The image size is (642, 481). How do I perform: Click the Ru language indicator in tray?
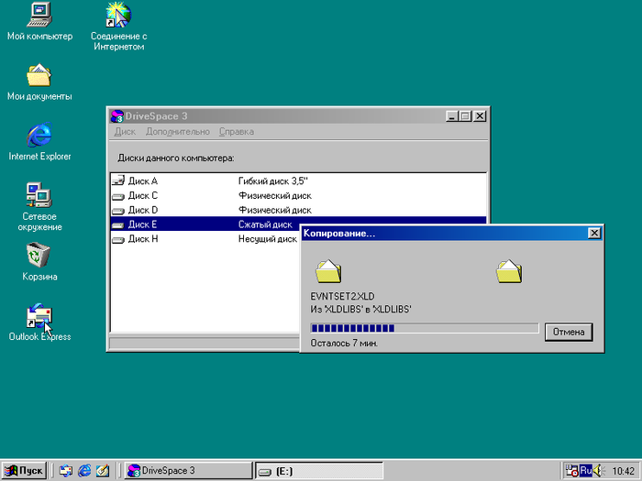click(x=584, y=470)
